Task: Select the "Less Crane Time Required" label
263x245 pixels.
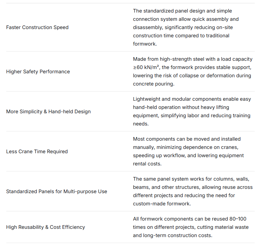Action: (x=37, y=152)
